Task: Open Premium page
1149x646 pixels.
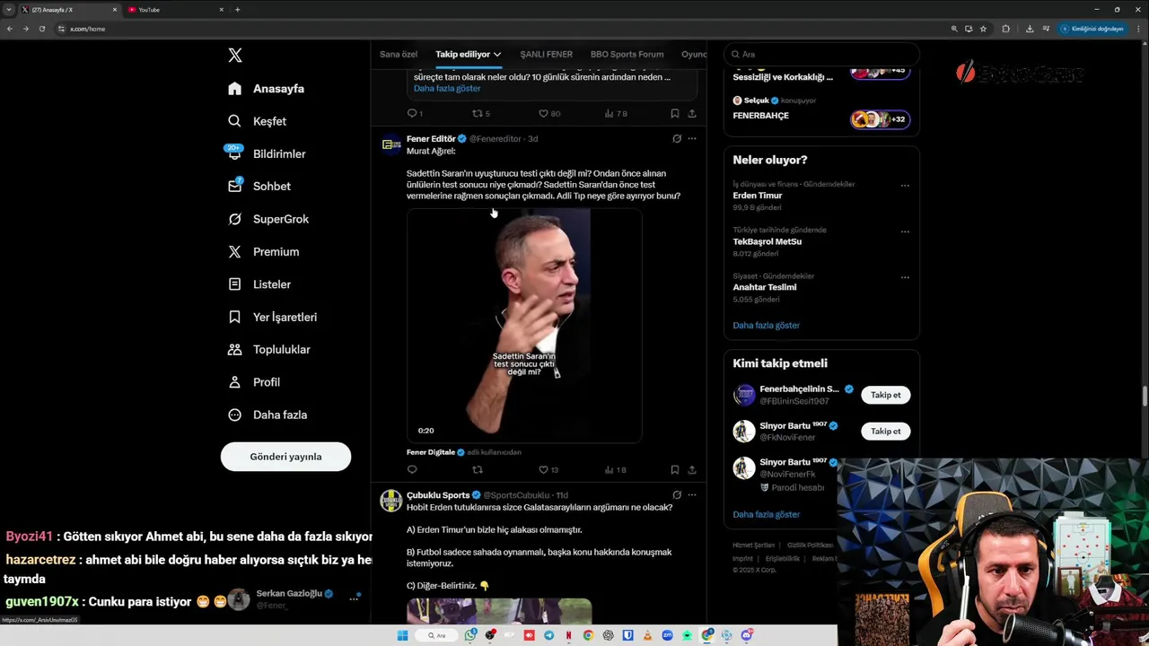Action: (x=264, y=251)
